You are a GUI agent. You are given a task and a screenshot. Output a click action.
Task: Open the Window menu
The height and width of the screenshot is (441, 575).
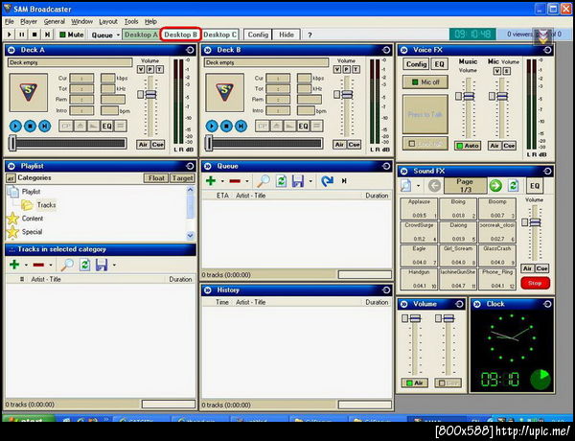coord(81,22)
